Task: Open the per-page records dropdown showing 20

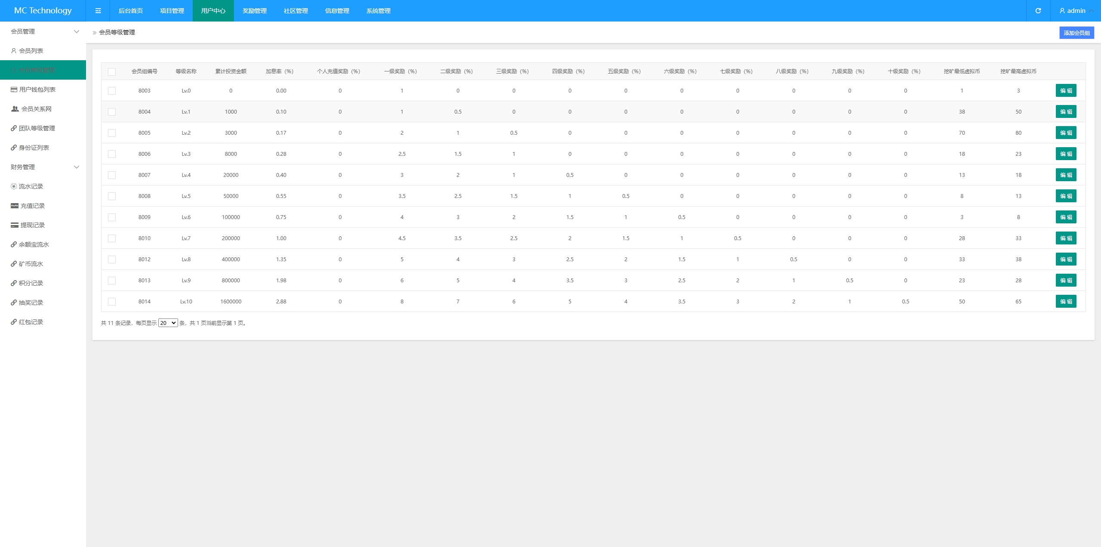Action: pyautogui.click(x=168, y=323)
